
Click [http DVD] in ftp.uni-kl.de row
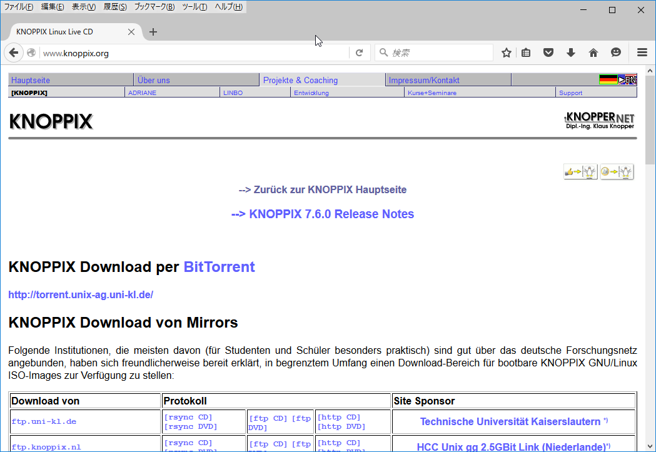pyautogui.click(x=341, y=427)
